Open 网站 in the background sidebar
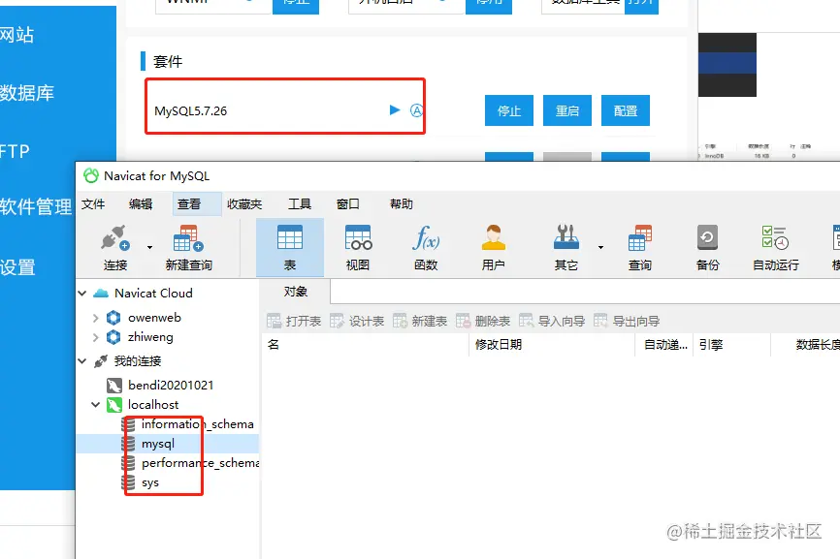Viewport: 840px width, 559px height. (16, 35)
